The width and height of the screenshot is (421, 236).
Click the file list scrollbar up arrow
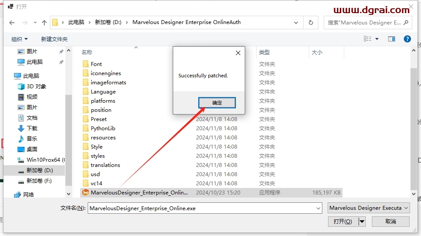pos(414,51)
